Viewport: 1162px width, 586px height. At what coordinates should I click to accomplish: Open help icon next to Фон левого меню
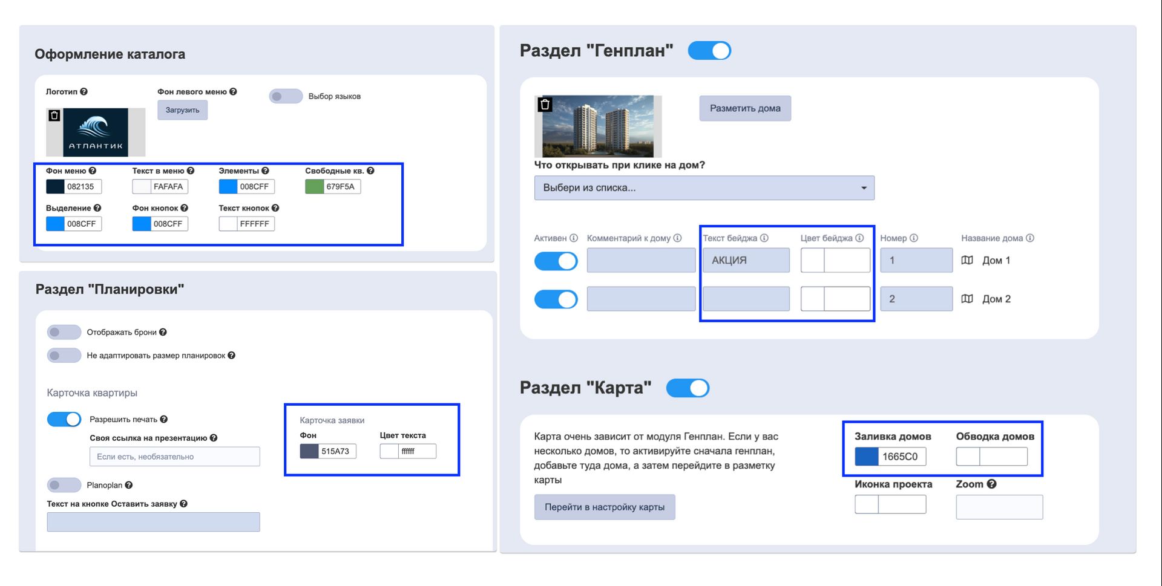pyautogui.click(x=233, y=92)
